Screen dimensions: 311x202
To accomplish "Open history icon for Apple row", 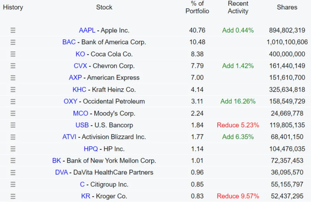I will [x=13, y=30].
